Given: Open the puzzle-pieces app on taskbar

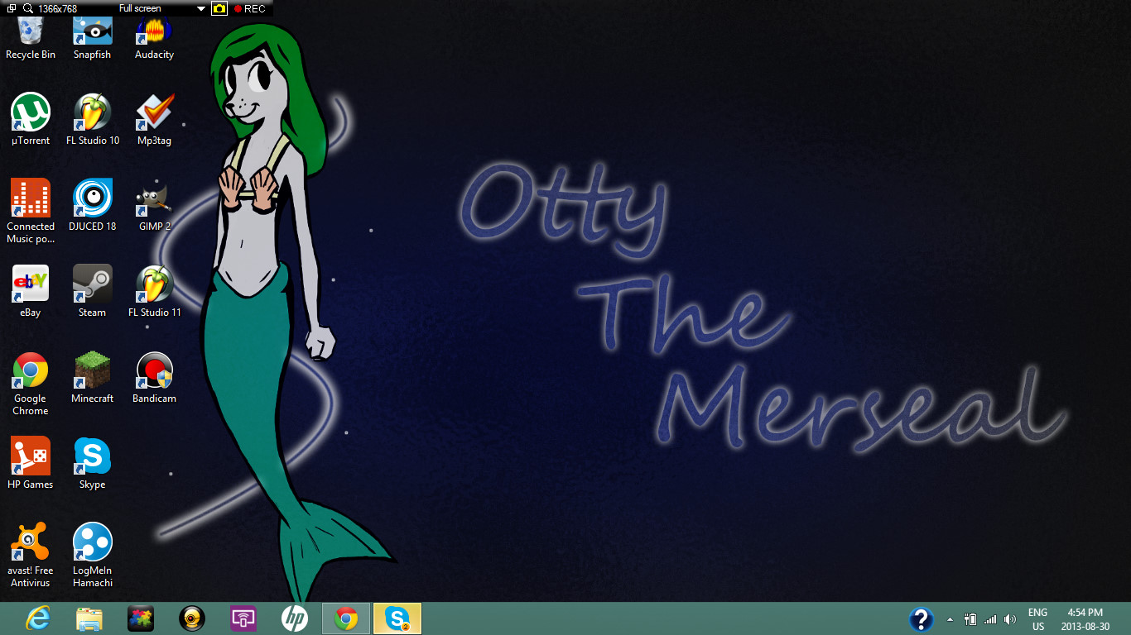Looking at the screenshot, I should point(141,618).
